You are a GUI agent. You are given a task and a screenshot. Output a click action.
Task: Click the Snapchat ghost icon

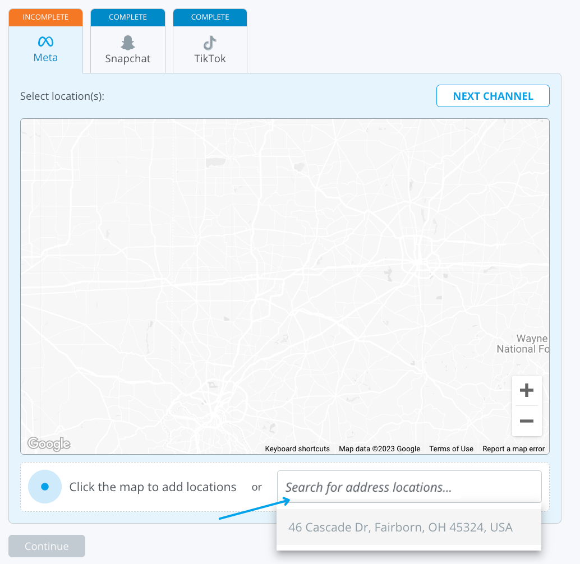click(128, 43)
